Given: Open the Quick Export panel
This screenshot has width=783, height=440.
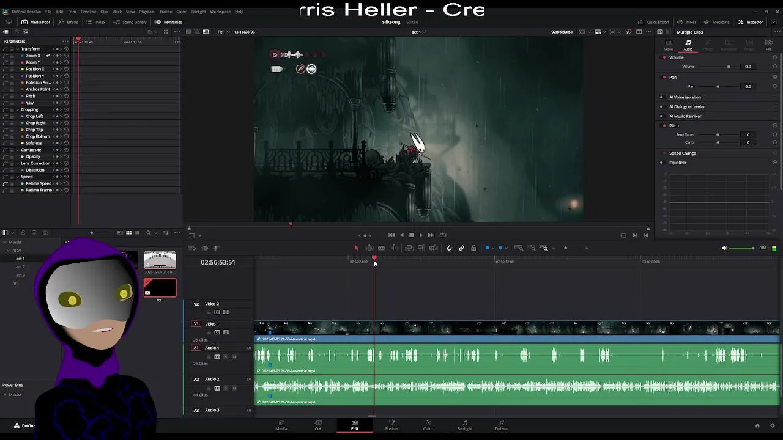Looking at the screenshot, I should pos(653,22).
